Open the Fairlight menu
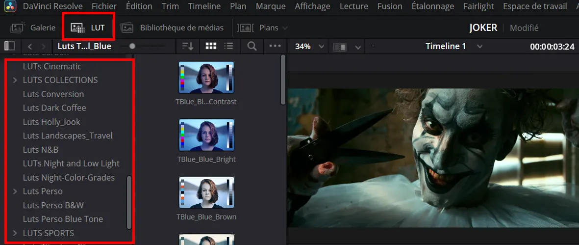 tap(478, 6)
